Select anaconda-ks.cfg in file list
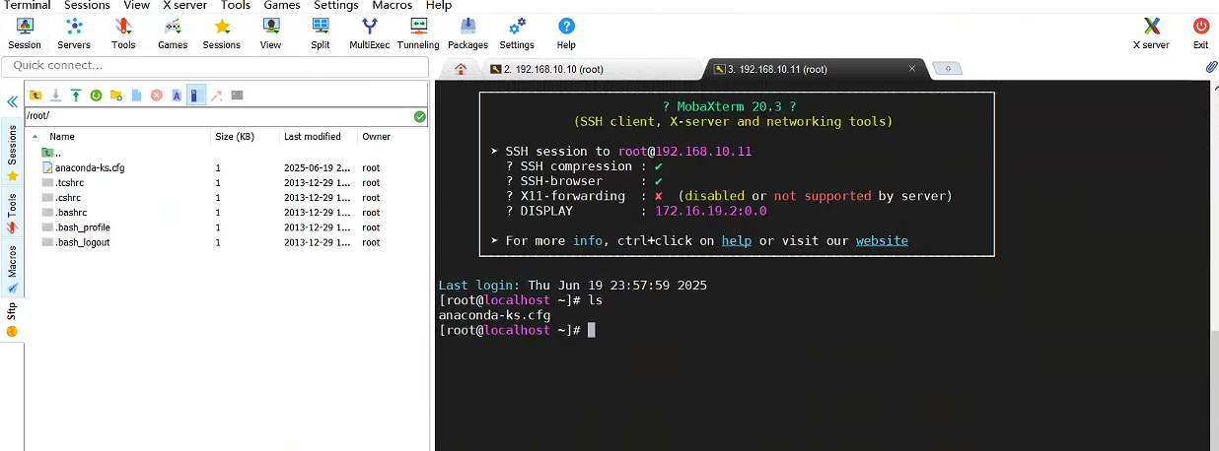1219x451 pixels. (x=227, y=167)
